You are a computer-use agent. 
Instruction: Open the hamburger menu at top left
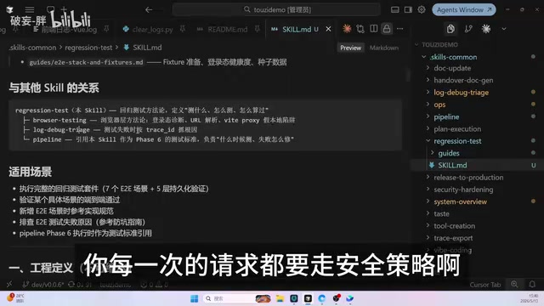[30, 9]
